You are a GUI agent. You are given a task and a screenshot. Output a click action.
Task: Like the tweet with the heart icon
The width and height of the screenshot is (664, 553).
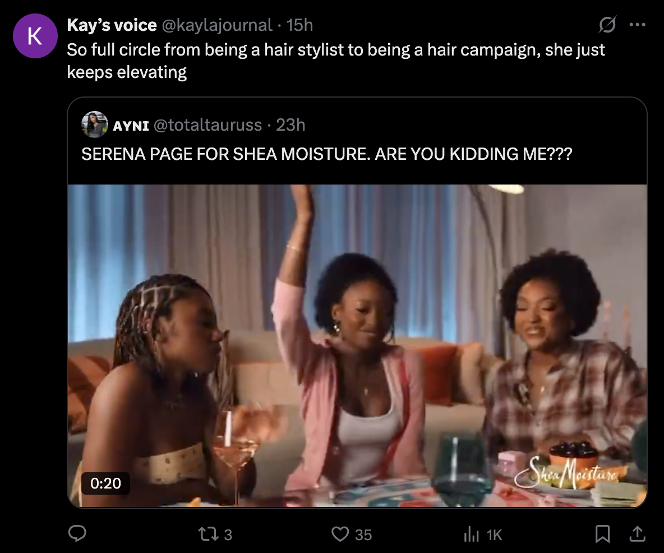[340, 534]
